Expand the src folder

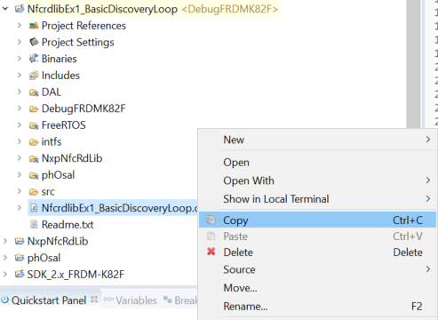point(20,191)
